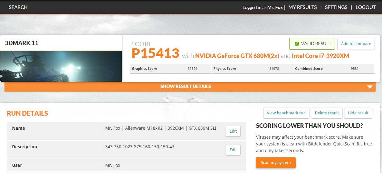
Task: Click SCORING LOWER THAN YOU SHOULD? heading
Action: pos(310,126)
